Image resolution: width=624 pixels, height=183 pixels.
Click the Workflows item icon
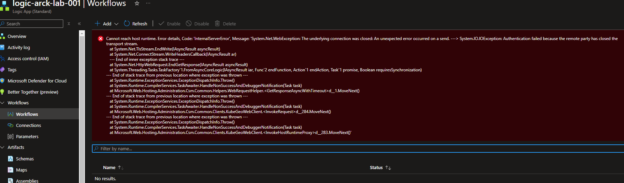point(10,114)
